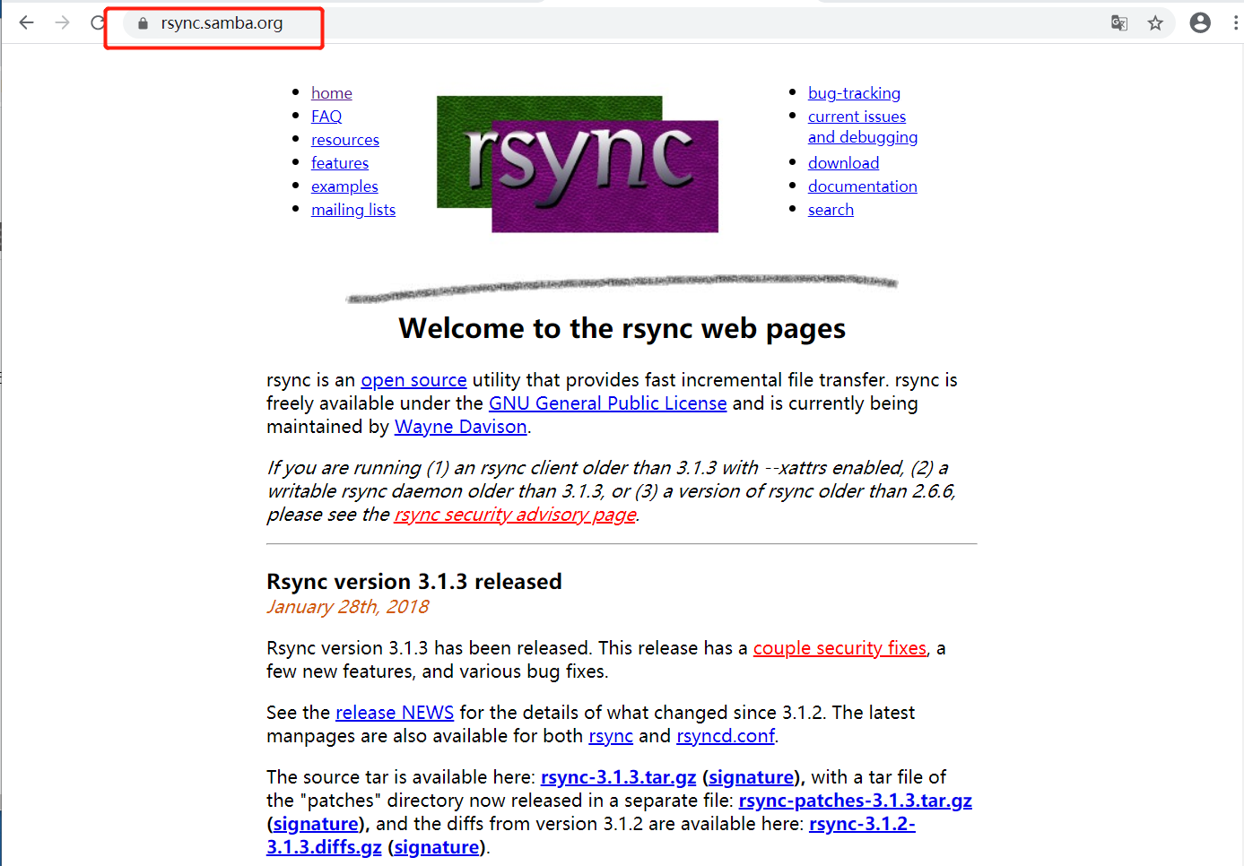Download rsync-3.1.3.tar.gz source
This screenshot has width=1244, height=866.
[x=618, y=776]
